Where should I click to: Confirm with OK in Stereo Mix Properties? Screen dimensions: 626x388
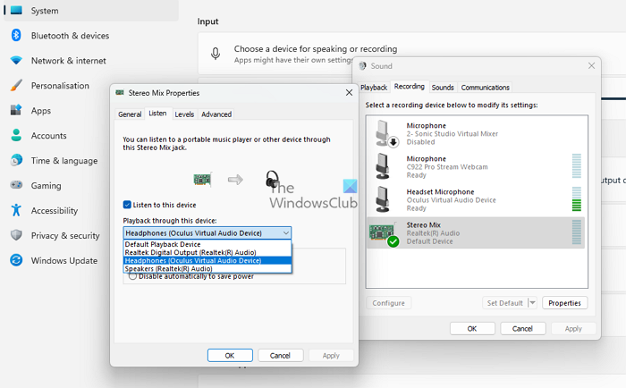click(230, 355)
